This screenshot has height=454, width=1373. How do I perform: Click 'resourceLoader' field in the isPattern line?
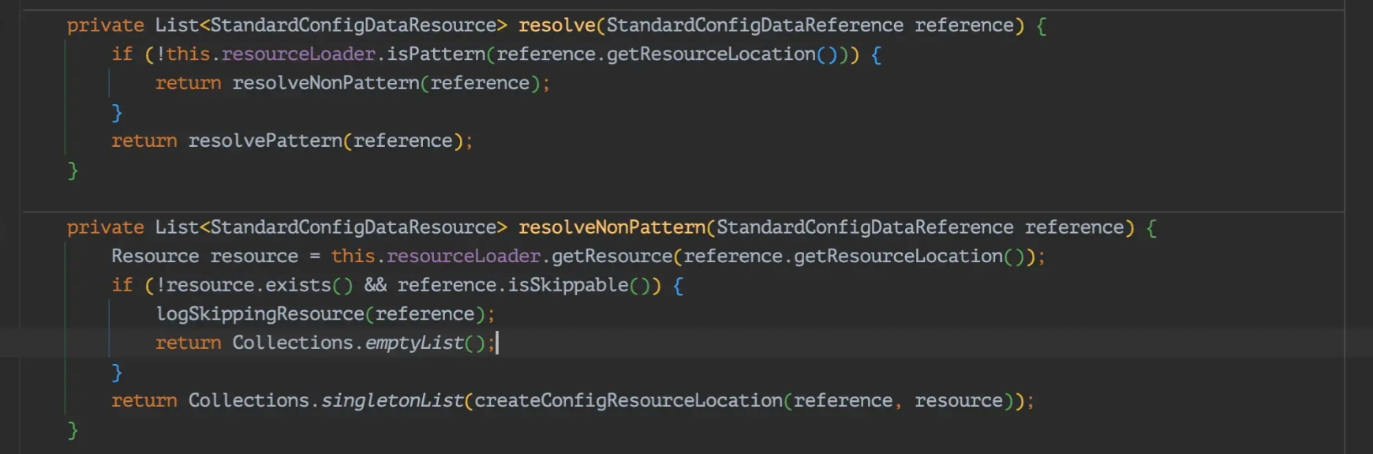pos(298,54)
